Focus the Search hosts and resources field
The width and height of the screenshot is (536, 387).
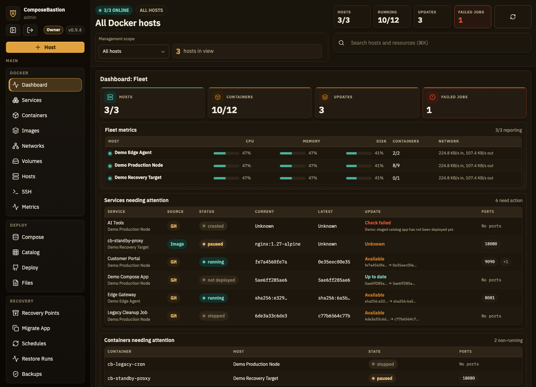tap(433, 43)
